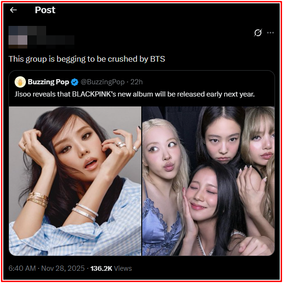Image resolution: width=283 pixels, height=283 pixels.
Task: Click the blurred author profile avatar
Action: (x=18, y=37)
